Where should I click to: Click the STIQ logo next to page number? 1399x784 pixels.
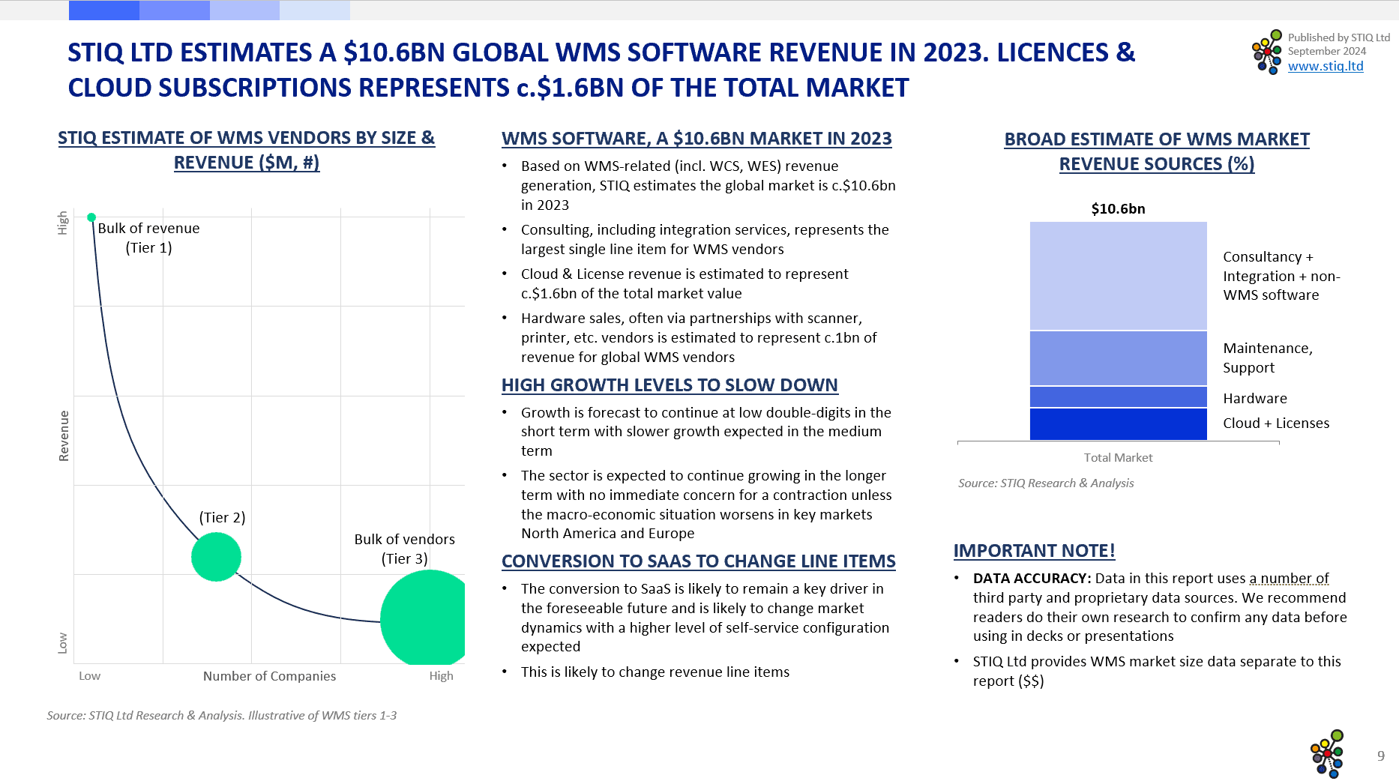(1327, 754)
